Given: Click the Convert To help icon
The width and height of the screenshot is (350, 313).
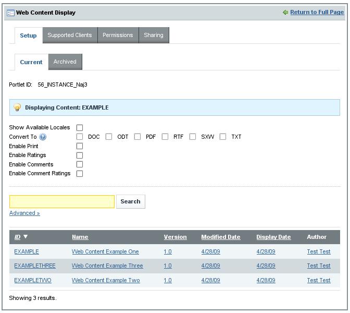Looking at the screenshot, I should pos(43,137).
